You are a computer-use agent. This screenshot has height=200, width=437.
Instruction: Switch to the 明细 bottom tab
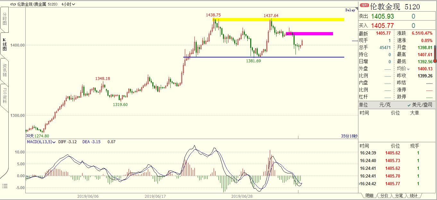point(369,196)
